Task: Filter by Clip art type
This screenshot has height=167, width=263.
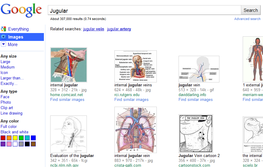Action: point(7,108)
